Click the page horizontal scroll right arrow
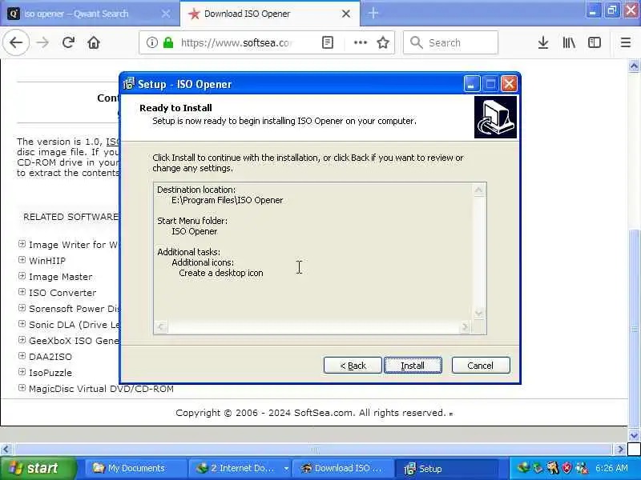Viewport: 641px width, 480px height. coord(620,450)
